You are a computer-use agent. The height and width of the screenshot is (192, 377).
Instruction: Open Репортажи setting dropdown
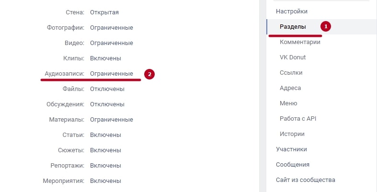(x=105, y=166)
